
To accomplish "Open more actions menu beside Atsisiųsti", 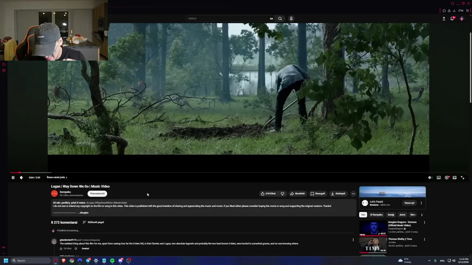I will coord(353,194).
